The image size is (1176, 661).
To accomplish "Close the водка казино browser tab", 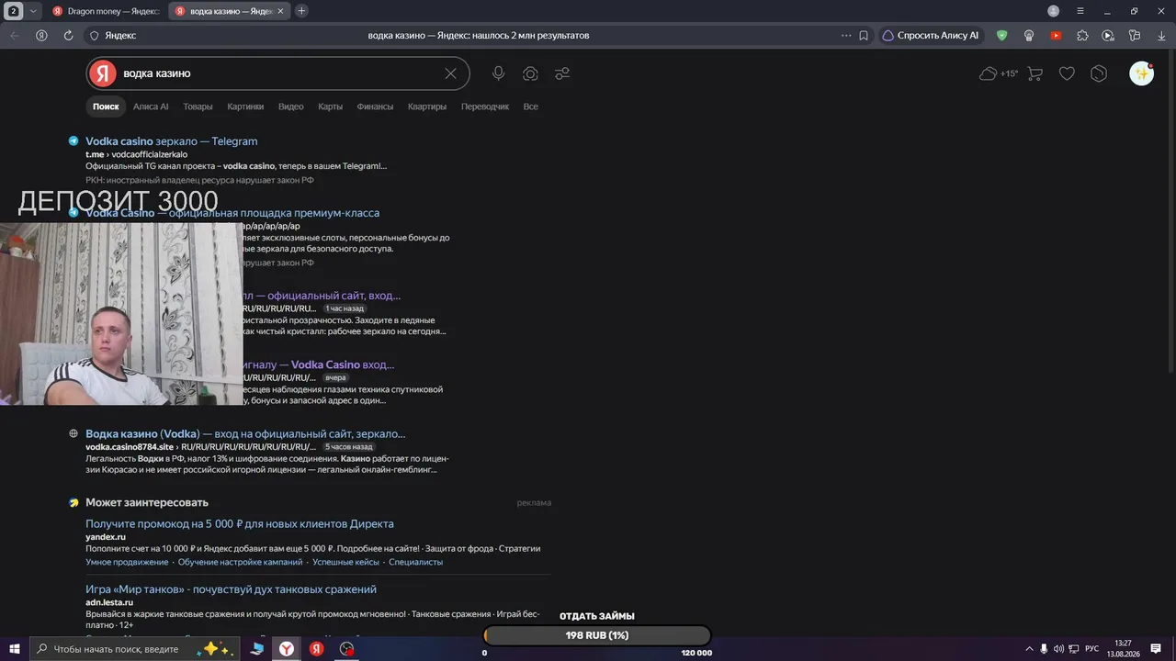I will click(280, 11).
